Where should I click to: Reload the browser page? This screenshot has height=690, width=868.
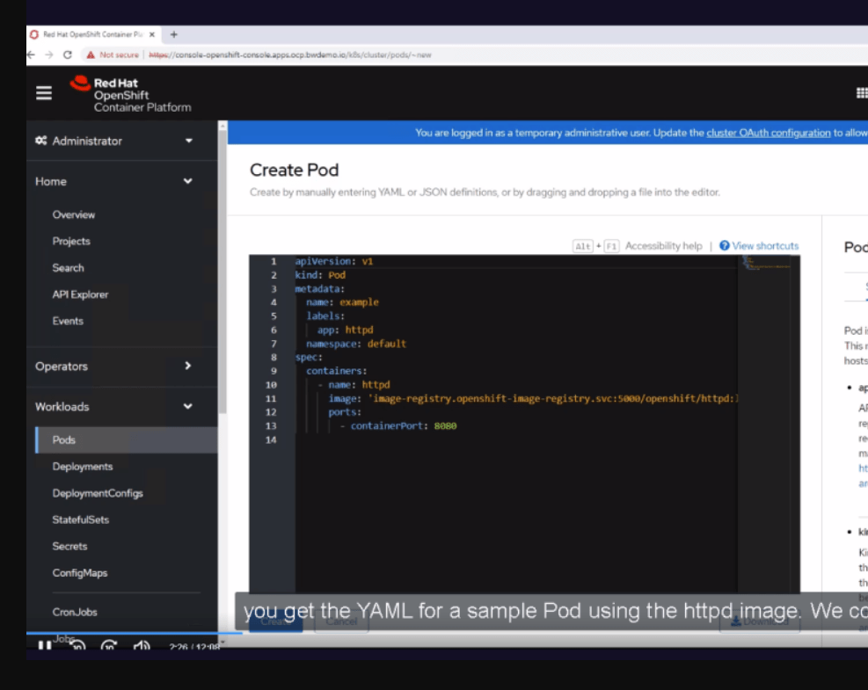pyautogui.click(x=68, y=54)
